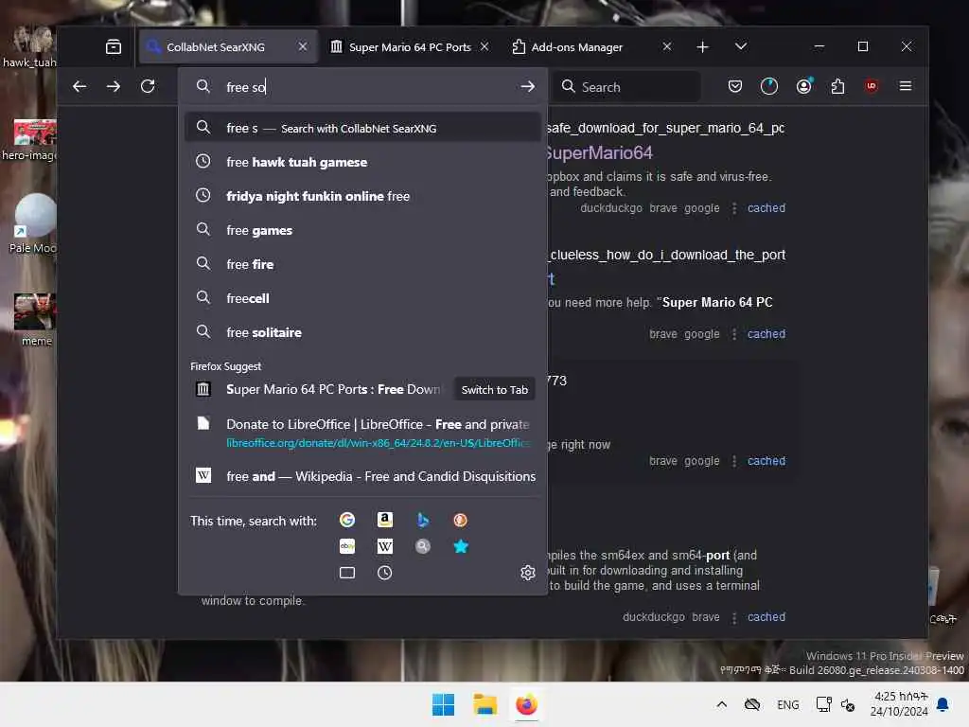Search this time with Amazon
This screenshot has width=969, height=727.
(384, 520)
